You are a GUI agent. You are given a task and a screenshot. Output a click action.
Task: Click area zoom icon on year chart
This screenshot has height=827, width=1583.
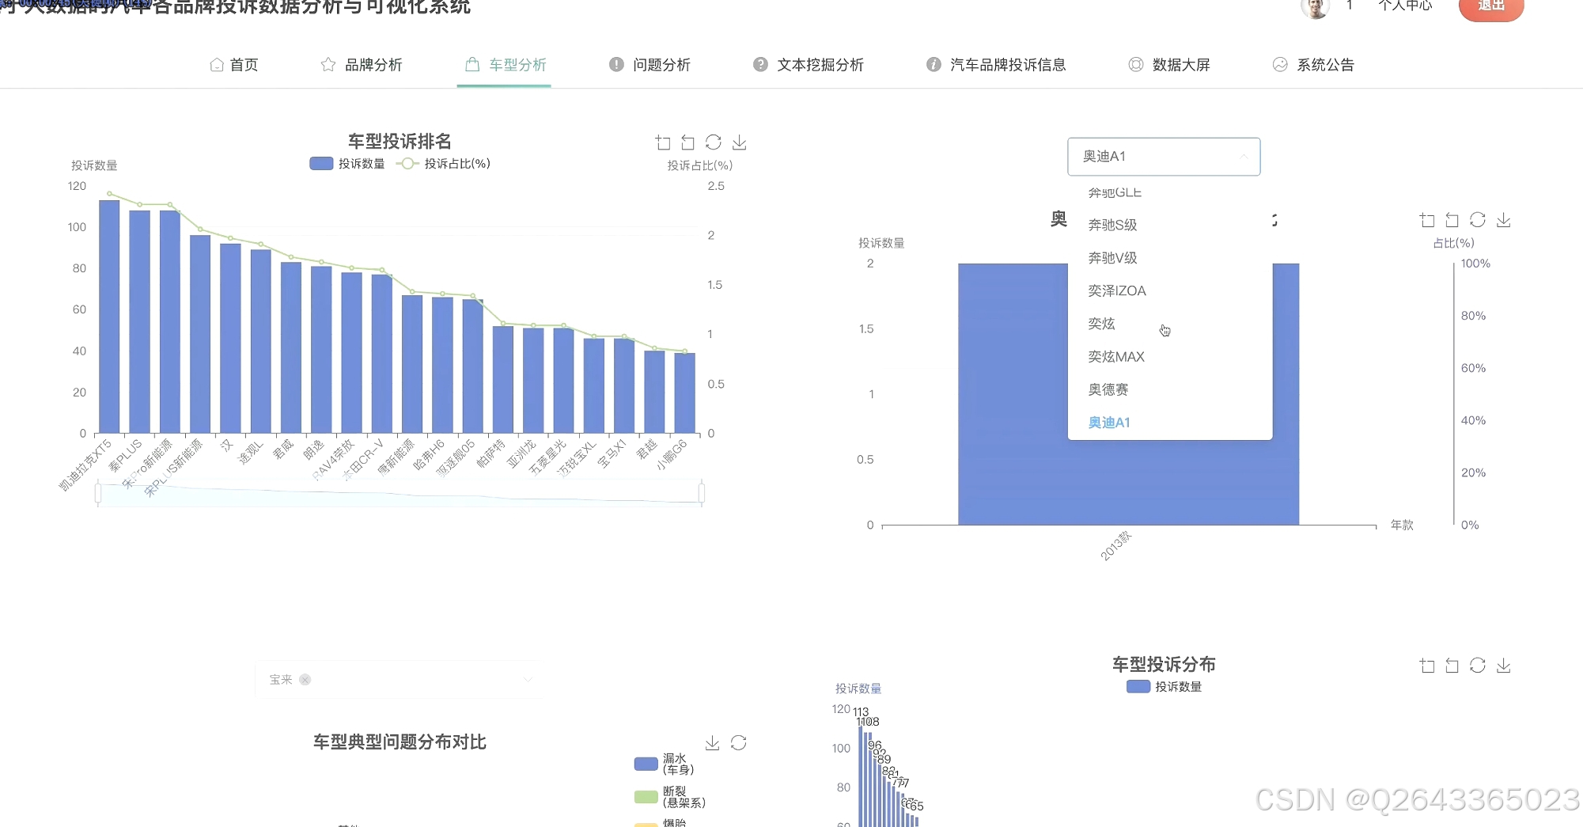[x=1427, y=220]
